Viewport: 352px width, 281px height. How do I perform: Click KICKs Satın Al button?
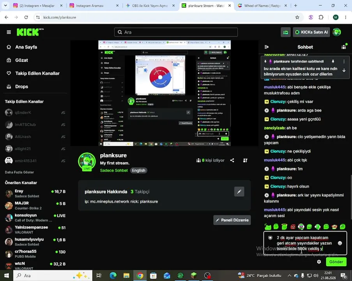tap(311, 32)
